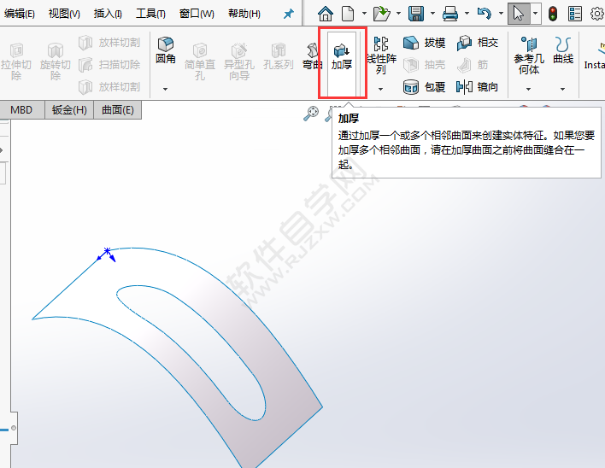The height and width of the screenshot is (468, 605).
Task: Create a new document
Action: point(348,14)
